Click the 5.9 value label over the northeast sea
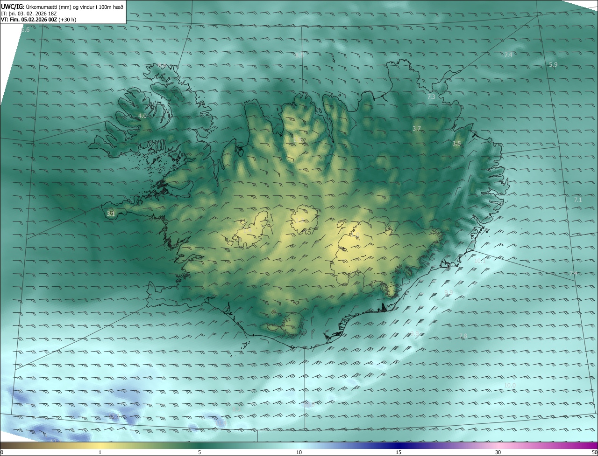The width and height of the screenshot is (598, 456). tap(553, 65)
